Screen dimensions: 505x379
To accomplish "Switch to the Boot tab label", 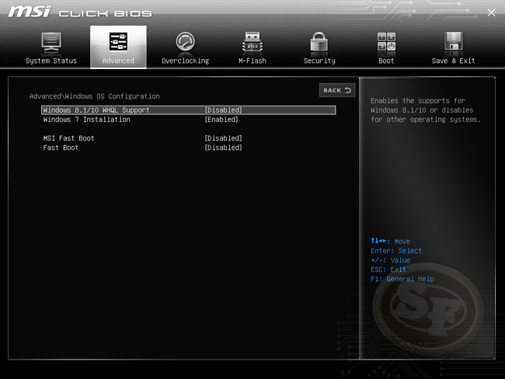I will click(386, 61).
